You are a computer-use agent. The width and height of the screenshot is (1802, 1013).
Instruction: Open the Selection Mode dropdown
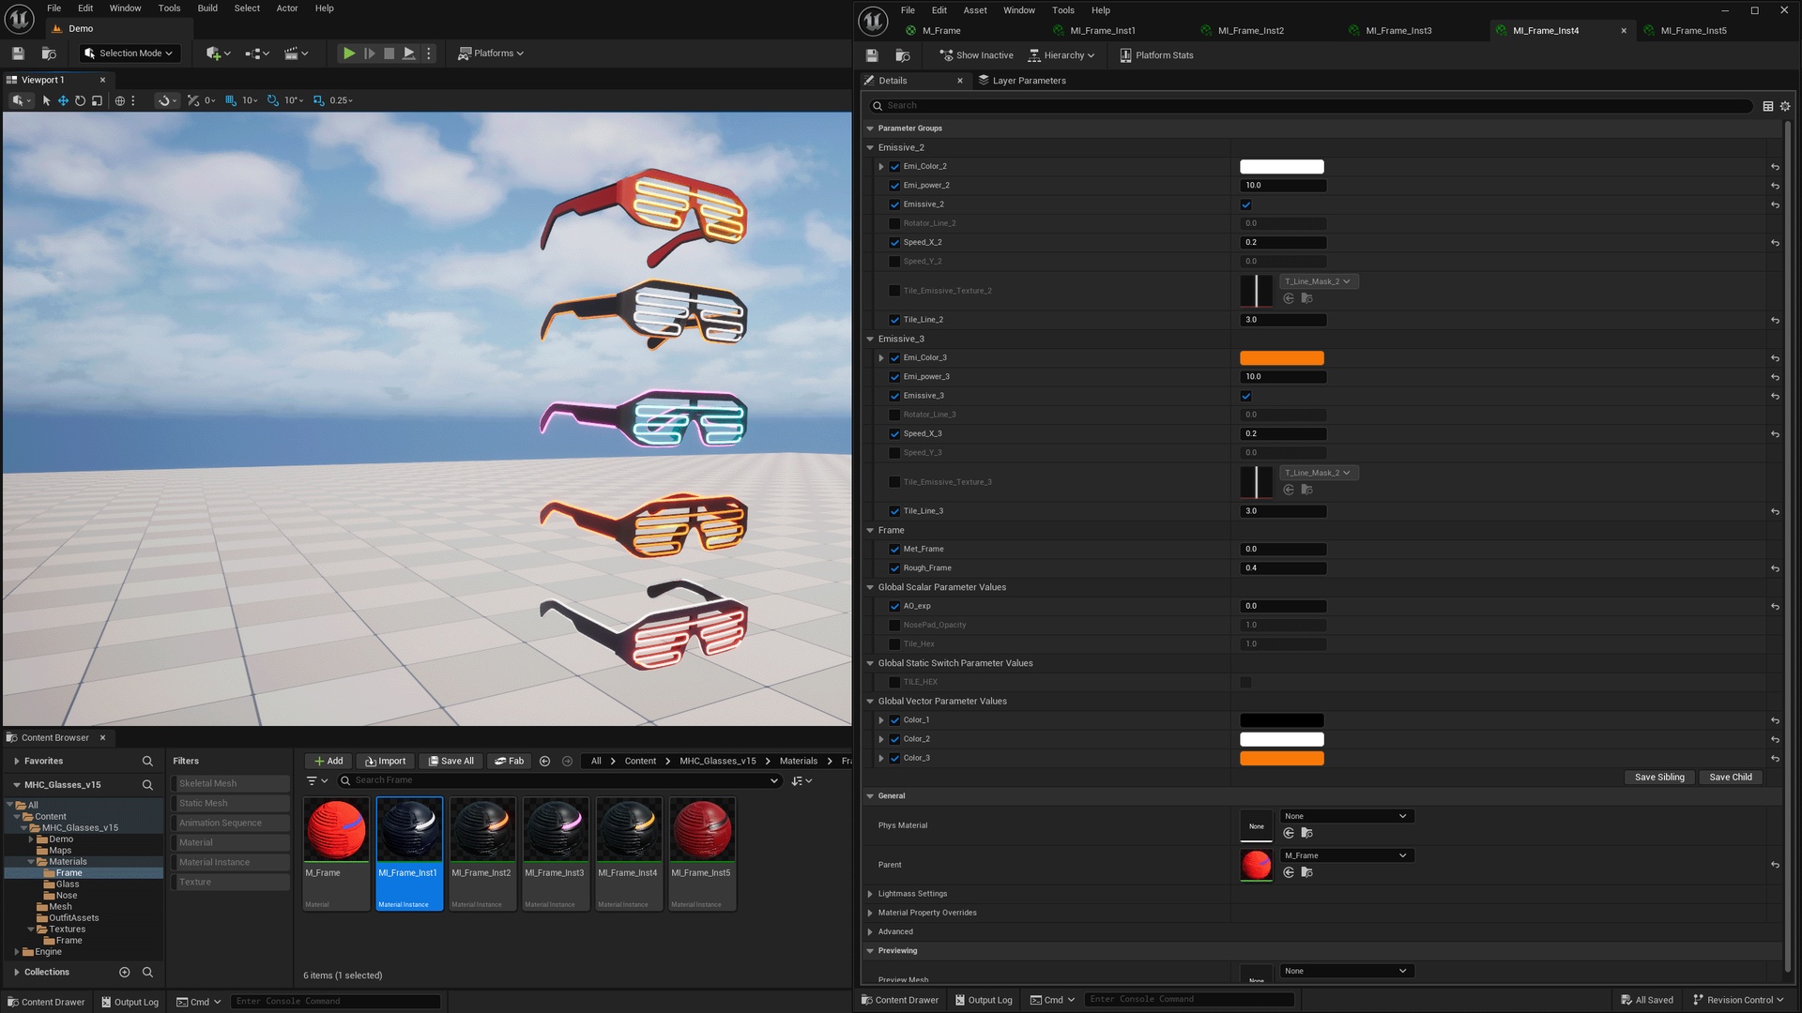point(129,53)
